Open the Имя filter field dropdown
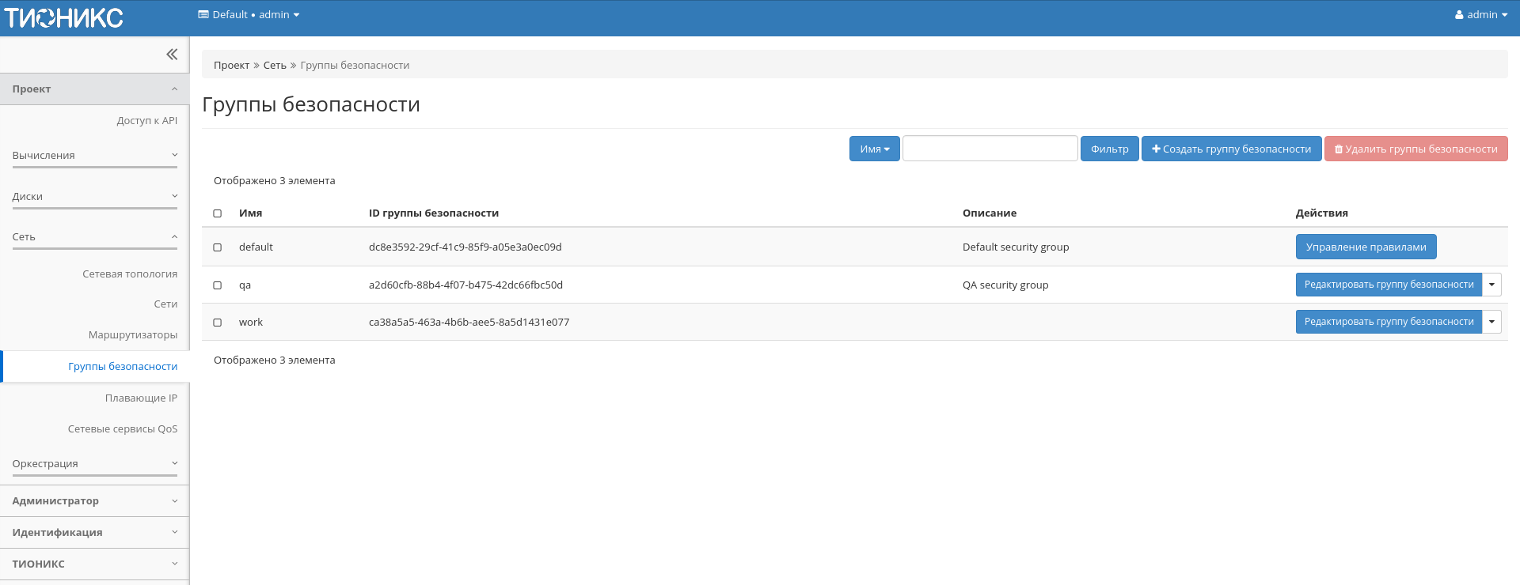Viewport: 1520px width, 585px height. (x=874, y=149)
